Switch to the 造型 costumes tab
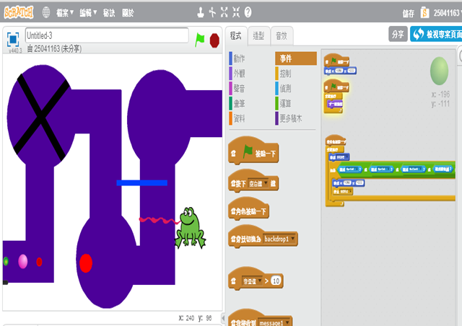 (258, 36)
